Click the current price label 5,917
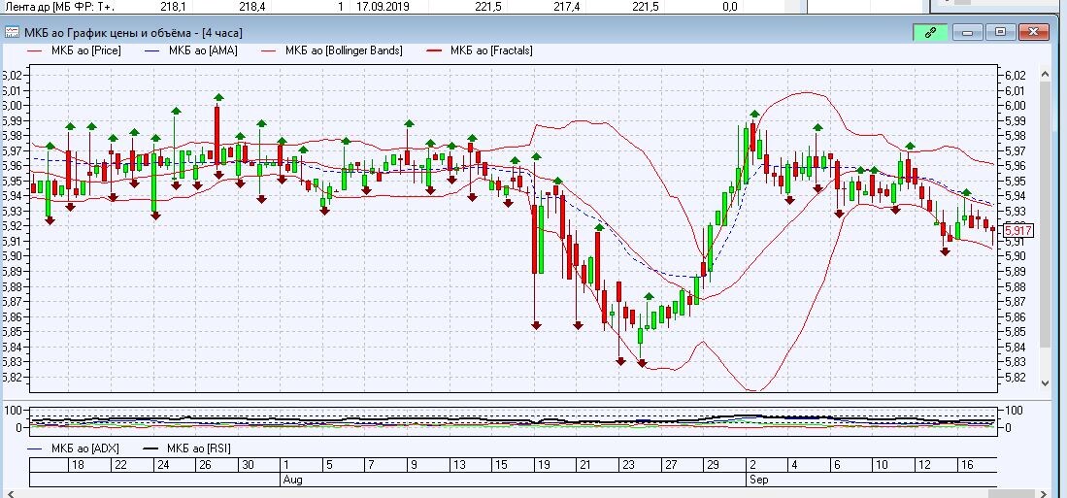Viewport: 1067px width, 498px height. [x=1018, y=231]
